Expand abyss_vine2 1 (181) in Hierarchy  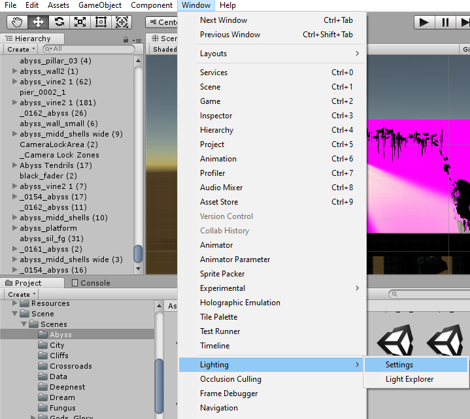pyautogui.click(x=14, y=103)
